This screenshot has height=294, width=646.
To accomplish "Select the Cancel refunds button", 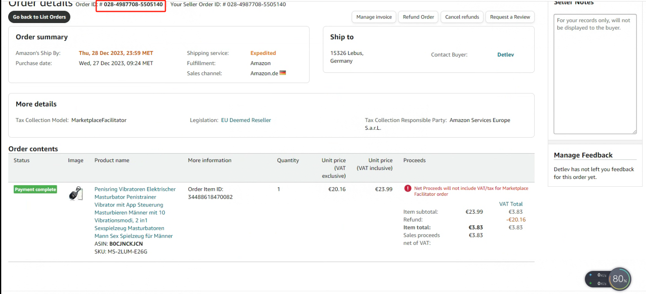I will [462, 17].
